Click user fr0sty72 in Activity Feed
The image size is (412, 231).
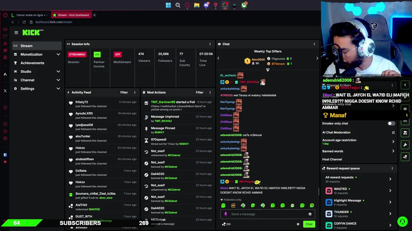click(x=82, y=102)
